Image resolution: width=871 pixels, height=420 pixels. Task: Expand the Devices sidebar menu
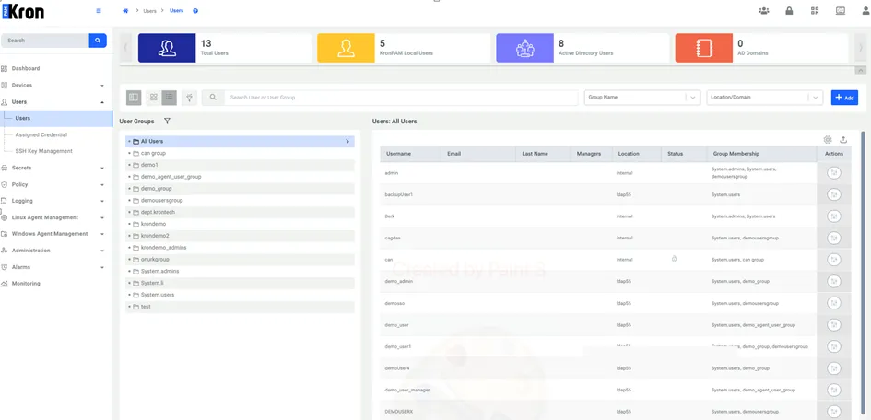click(x=102, y=86)
